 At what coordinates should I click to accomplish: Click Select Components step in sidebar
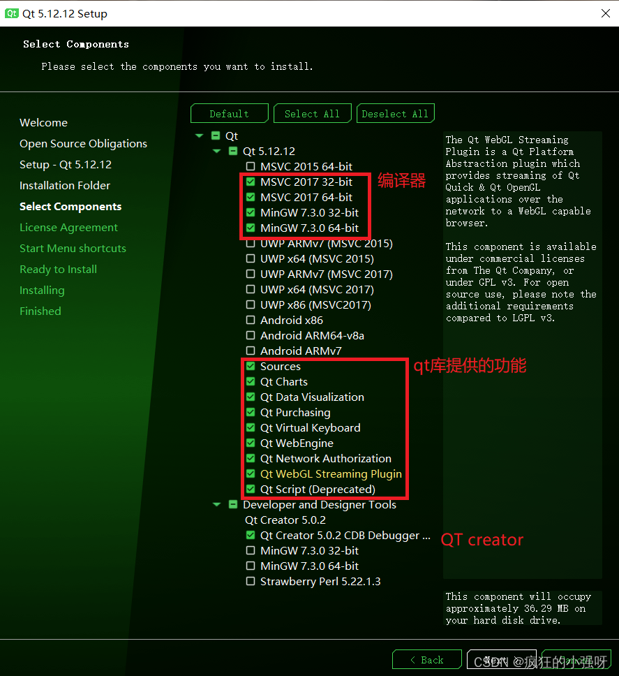[x=70, y=207]
